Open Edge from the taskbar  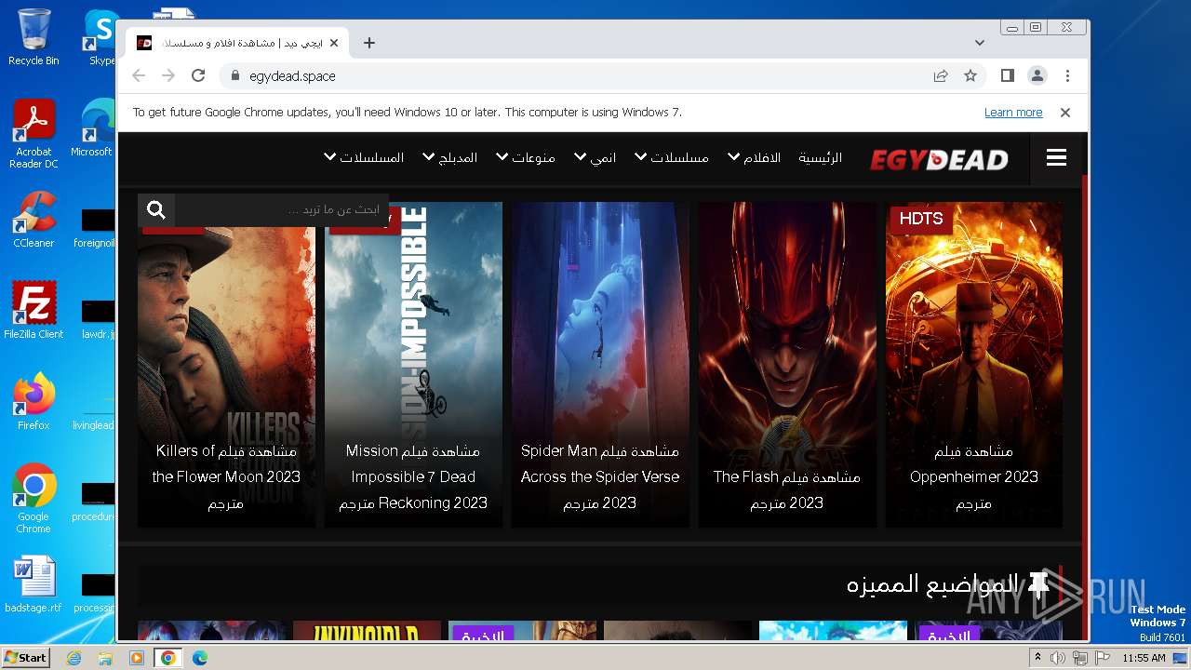199,658
